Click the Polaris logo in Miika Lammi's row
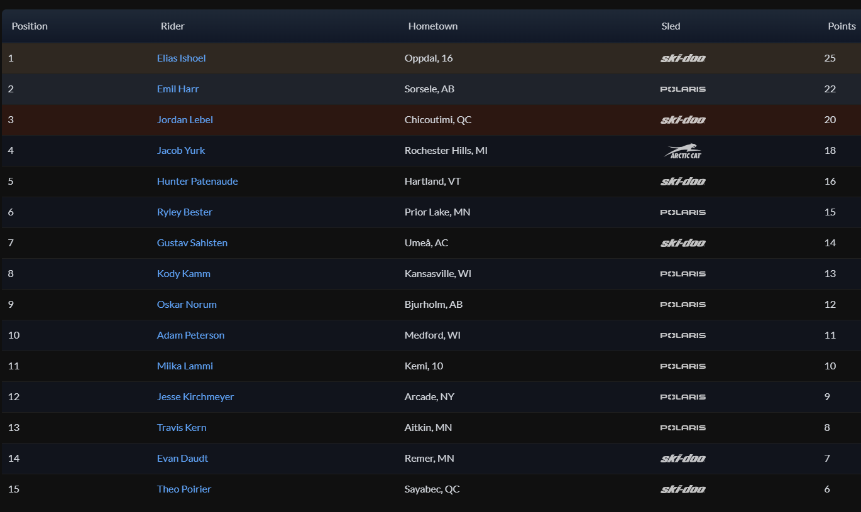 tap(683, 366)
